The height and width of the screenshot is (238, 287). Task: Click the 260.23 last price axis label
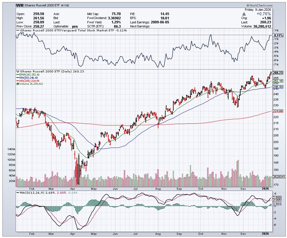pos(278,73)
